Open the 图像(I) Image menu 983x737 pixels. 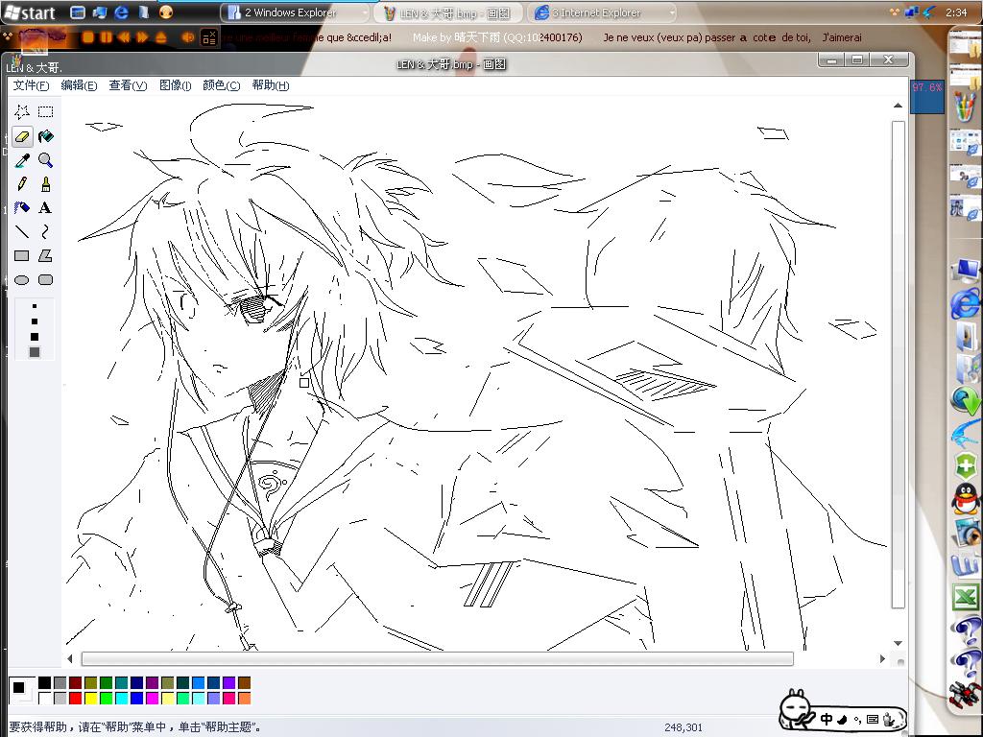[x=175, y=85]
